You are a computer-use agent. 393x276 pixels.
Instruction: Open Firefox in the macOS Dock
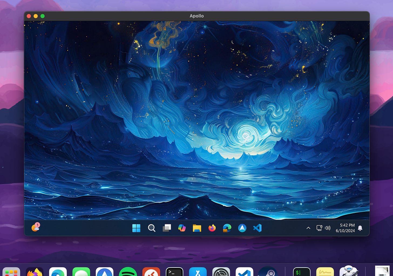coord(35,272)
